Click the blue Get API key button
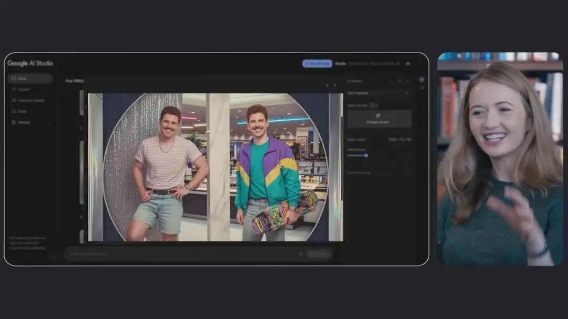Viewport: 568px width, 319px height. click(x=317, y=63)
